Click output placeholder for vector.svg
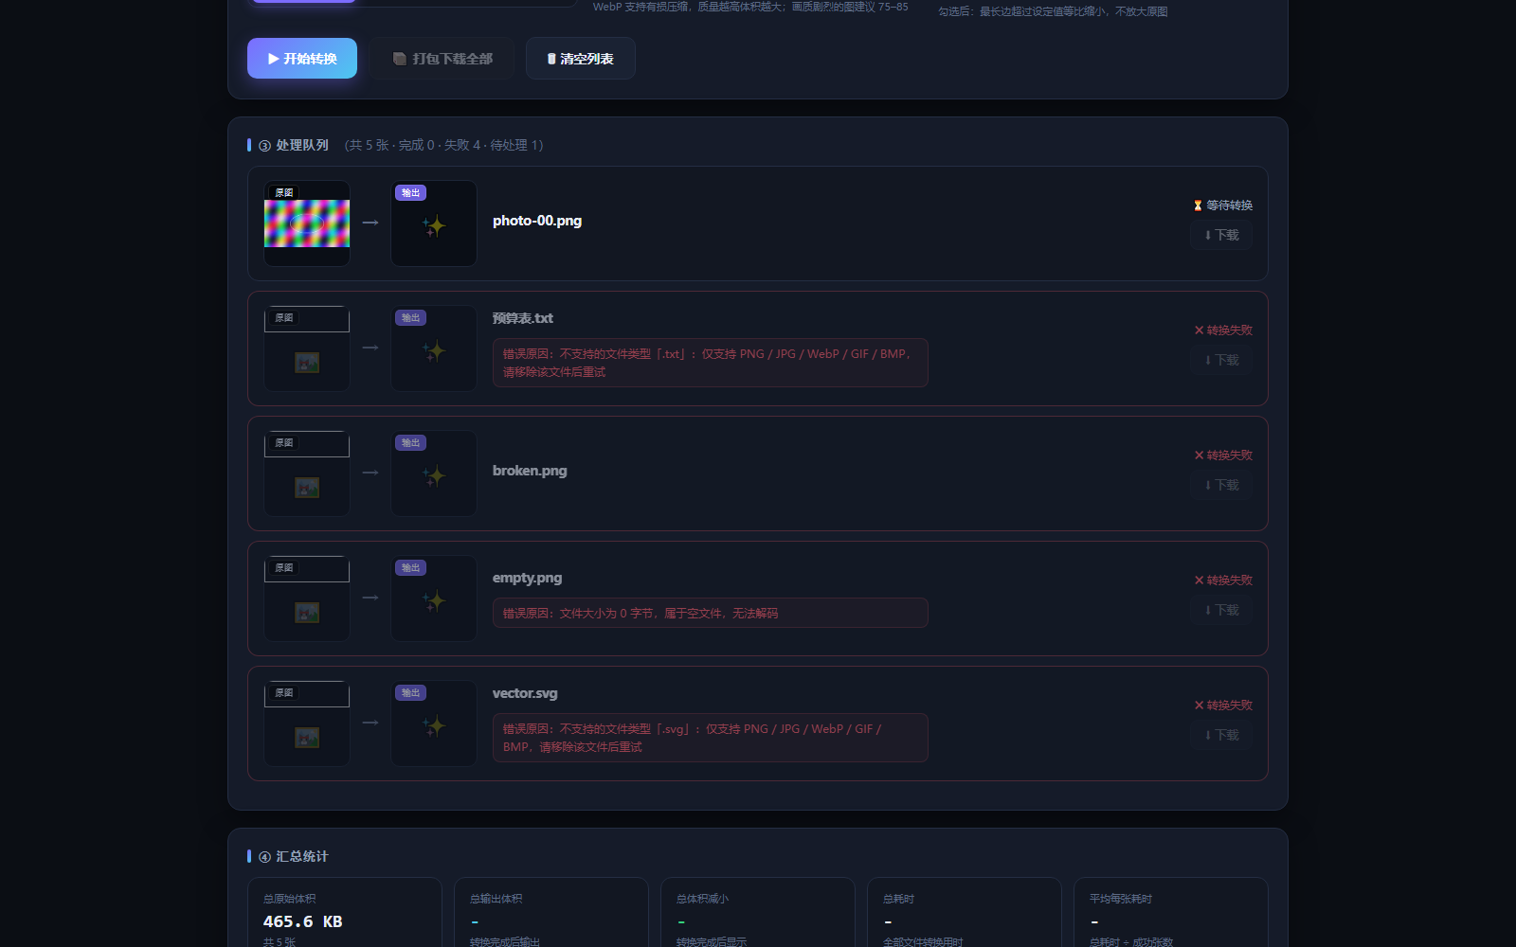Image resolution: width=1516 pixels, height=947 pixels. click(x=434, y=724)
